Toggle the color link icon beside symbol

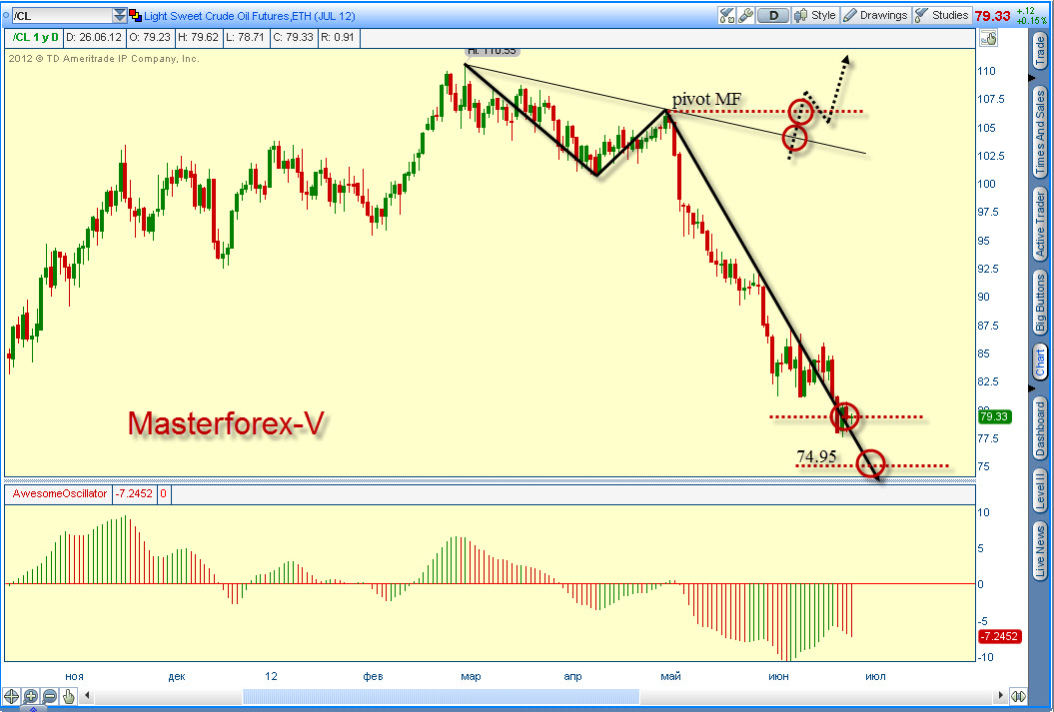[135, 15]
